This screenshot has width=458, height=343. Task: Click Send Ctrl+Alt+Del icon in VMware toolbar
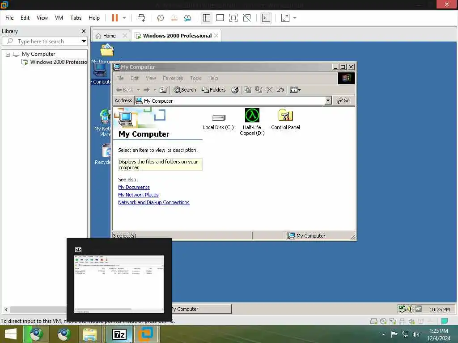pyautogui.click(x=141, y=18)
